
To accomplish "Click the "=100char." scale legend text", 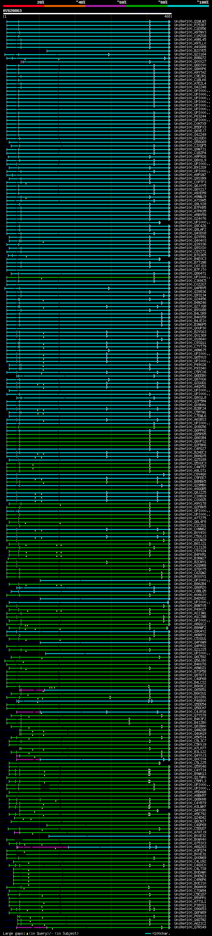I will click(x=161, y=933).
